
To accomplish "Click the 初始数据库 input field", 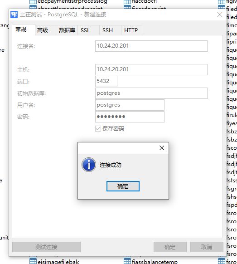I will click(x=151, y=93).
